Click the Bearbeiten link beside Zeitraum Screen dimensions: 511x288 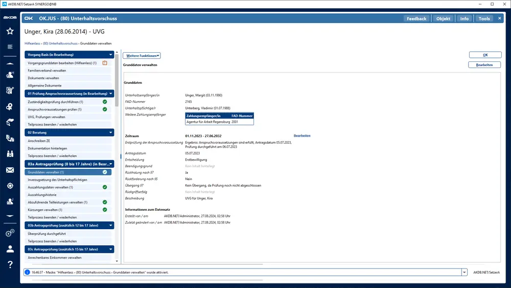301,136
